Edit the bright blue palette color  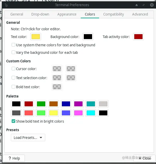pos(66,113)
